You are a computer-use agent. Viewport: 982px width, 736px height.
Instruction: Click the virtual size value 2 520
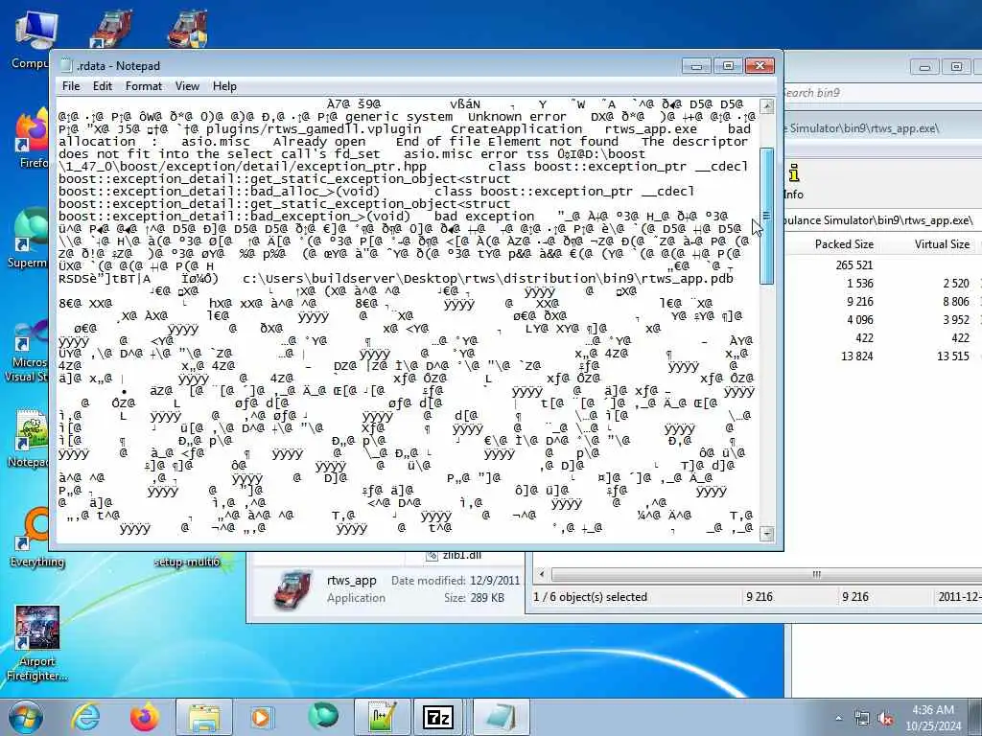[x=956, y=284]
